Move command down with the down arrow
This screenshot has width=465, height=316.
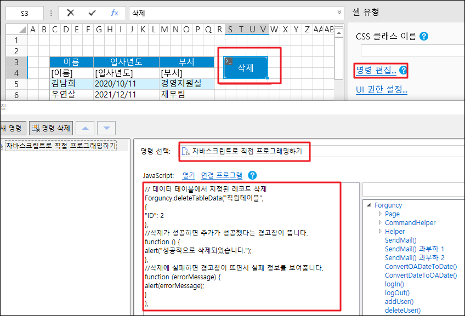[x=106, y=128]
